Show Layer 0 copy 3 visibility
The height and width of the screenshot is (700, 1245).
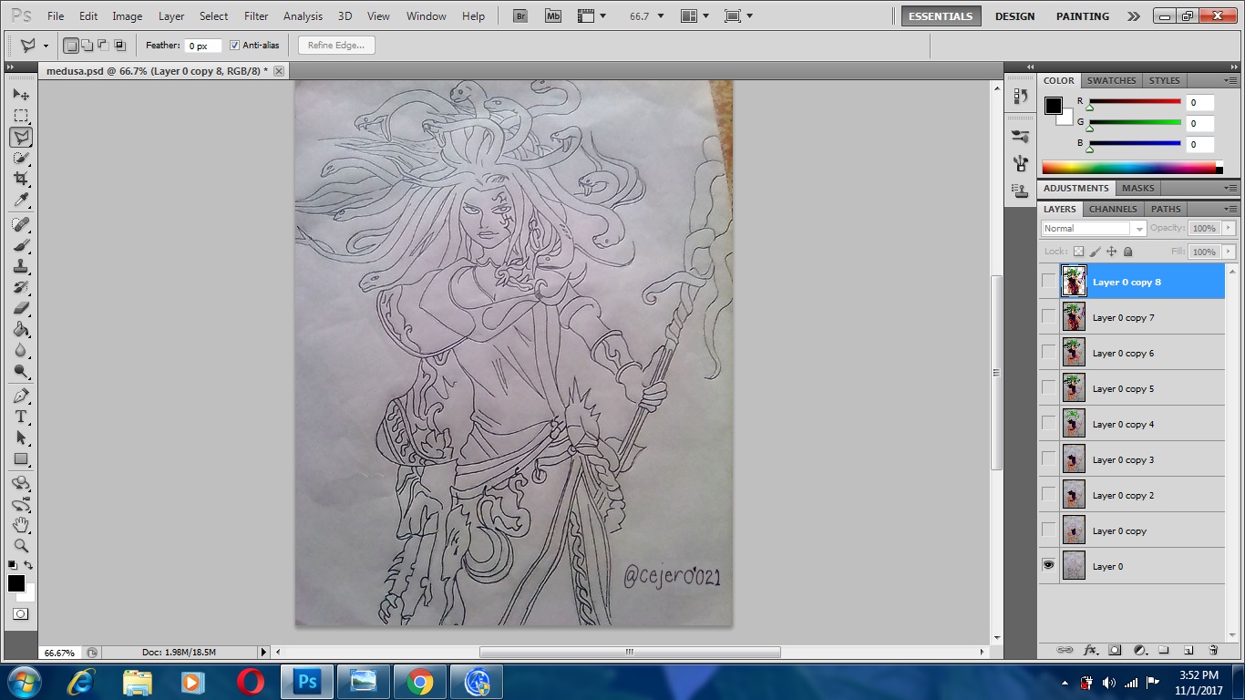pos(1048,459)
